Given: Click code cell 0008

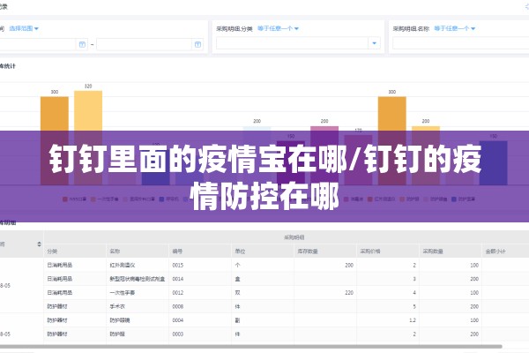Looking at the screenshot, I should (178, 306).
